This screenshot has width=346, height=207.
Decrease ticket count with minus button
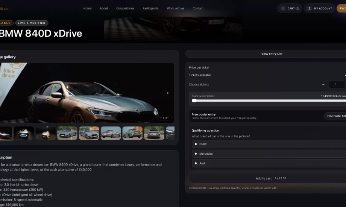[323, 85]
